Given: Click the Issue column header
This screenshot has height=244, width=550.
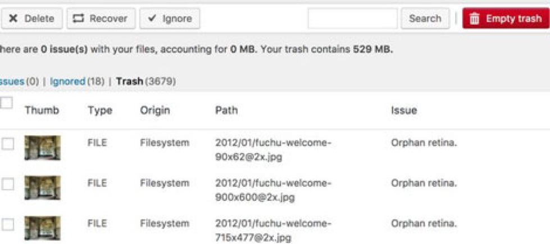Looking at the screenshot, I should [x=404, y=111].
